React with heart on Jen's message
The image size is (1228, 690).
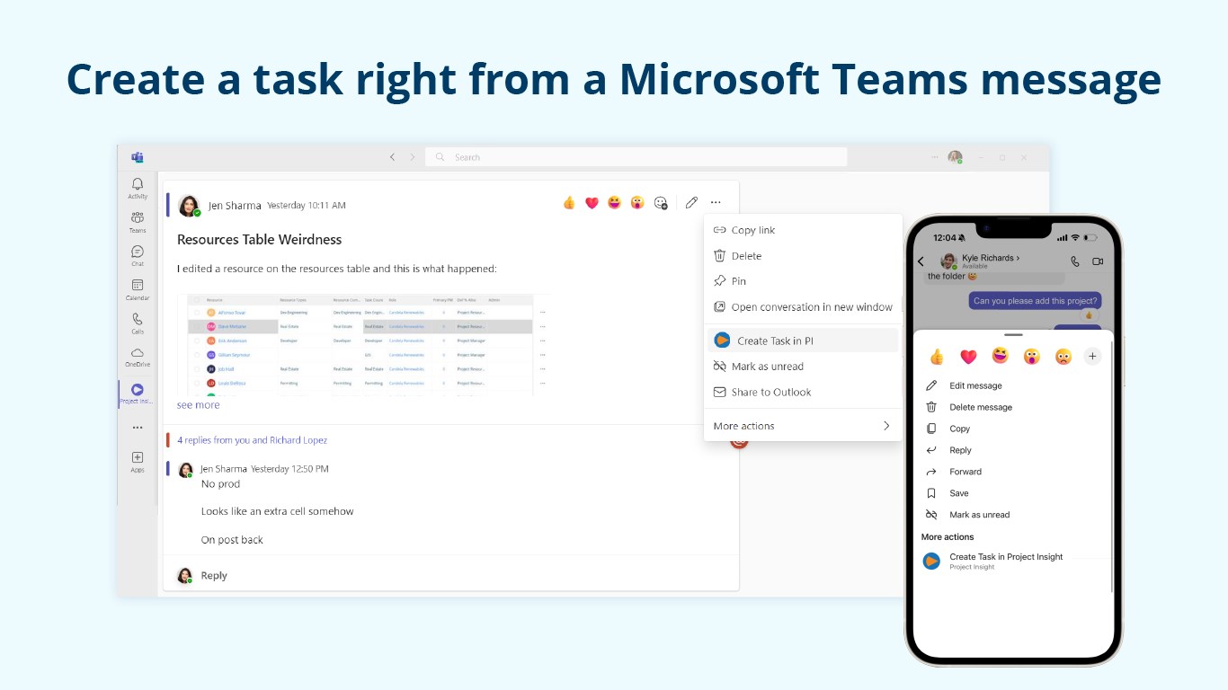pos(592,203)
